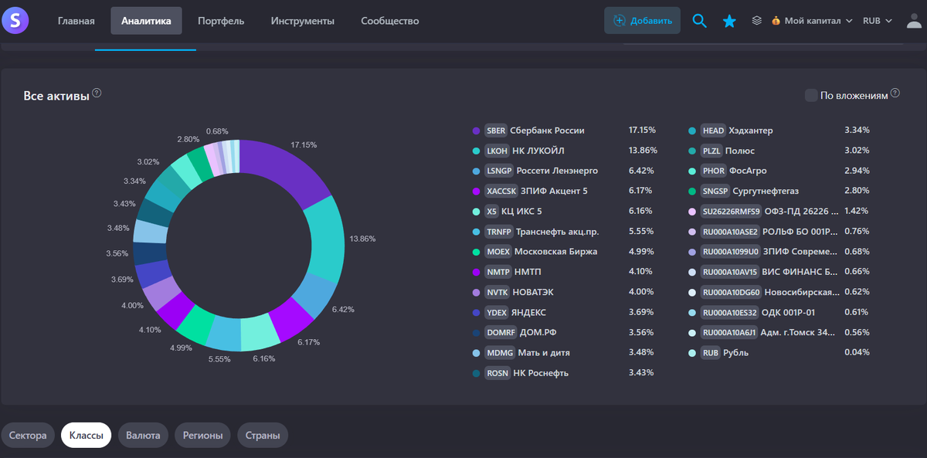Click the Lukoil 13.86% donut segment

[327, 239]
